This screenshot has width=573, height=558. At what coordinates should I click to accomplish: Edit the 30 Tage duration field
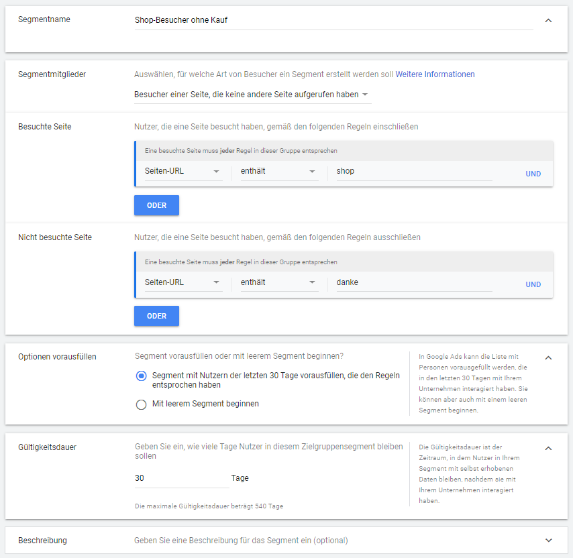pos(174,478)
